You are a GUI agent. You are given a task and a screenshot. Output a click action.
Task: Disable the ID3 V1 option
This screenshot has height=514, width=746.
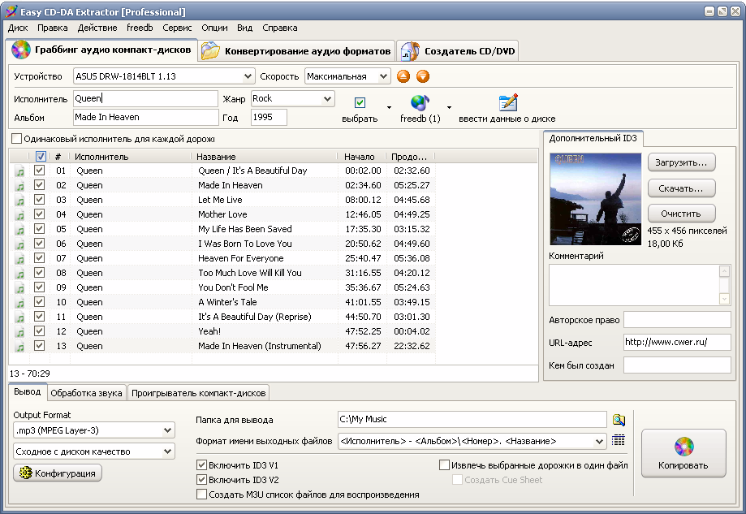202,466
